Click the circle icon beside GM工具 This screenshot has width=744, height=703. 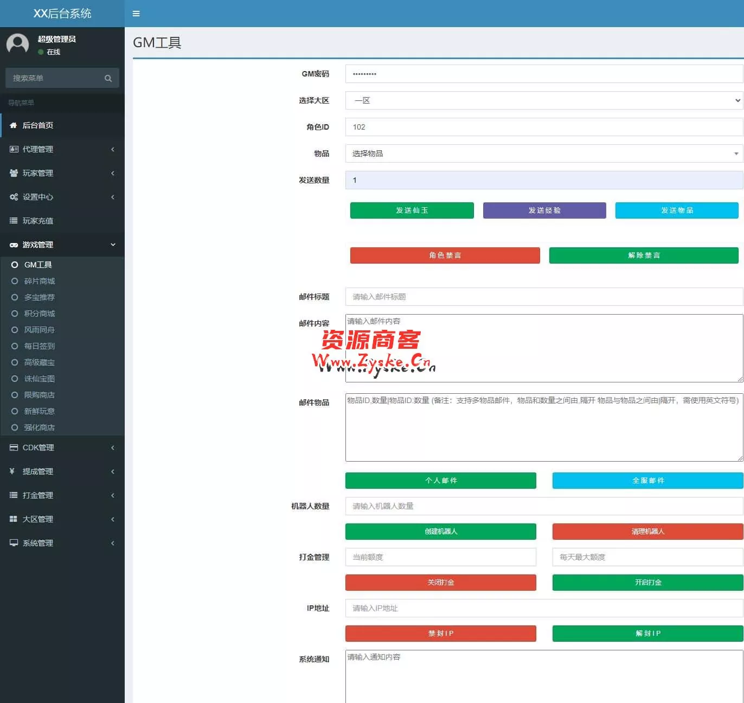pyautogui.click(x=15, y=265)
